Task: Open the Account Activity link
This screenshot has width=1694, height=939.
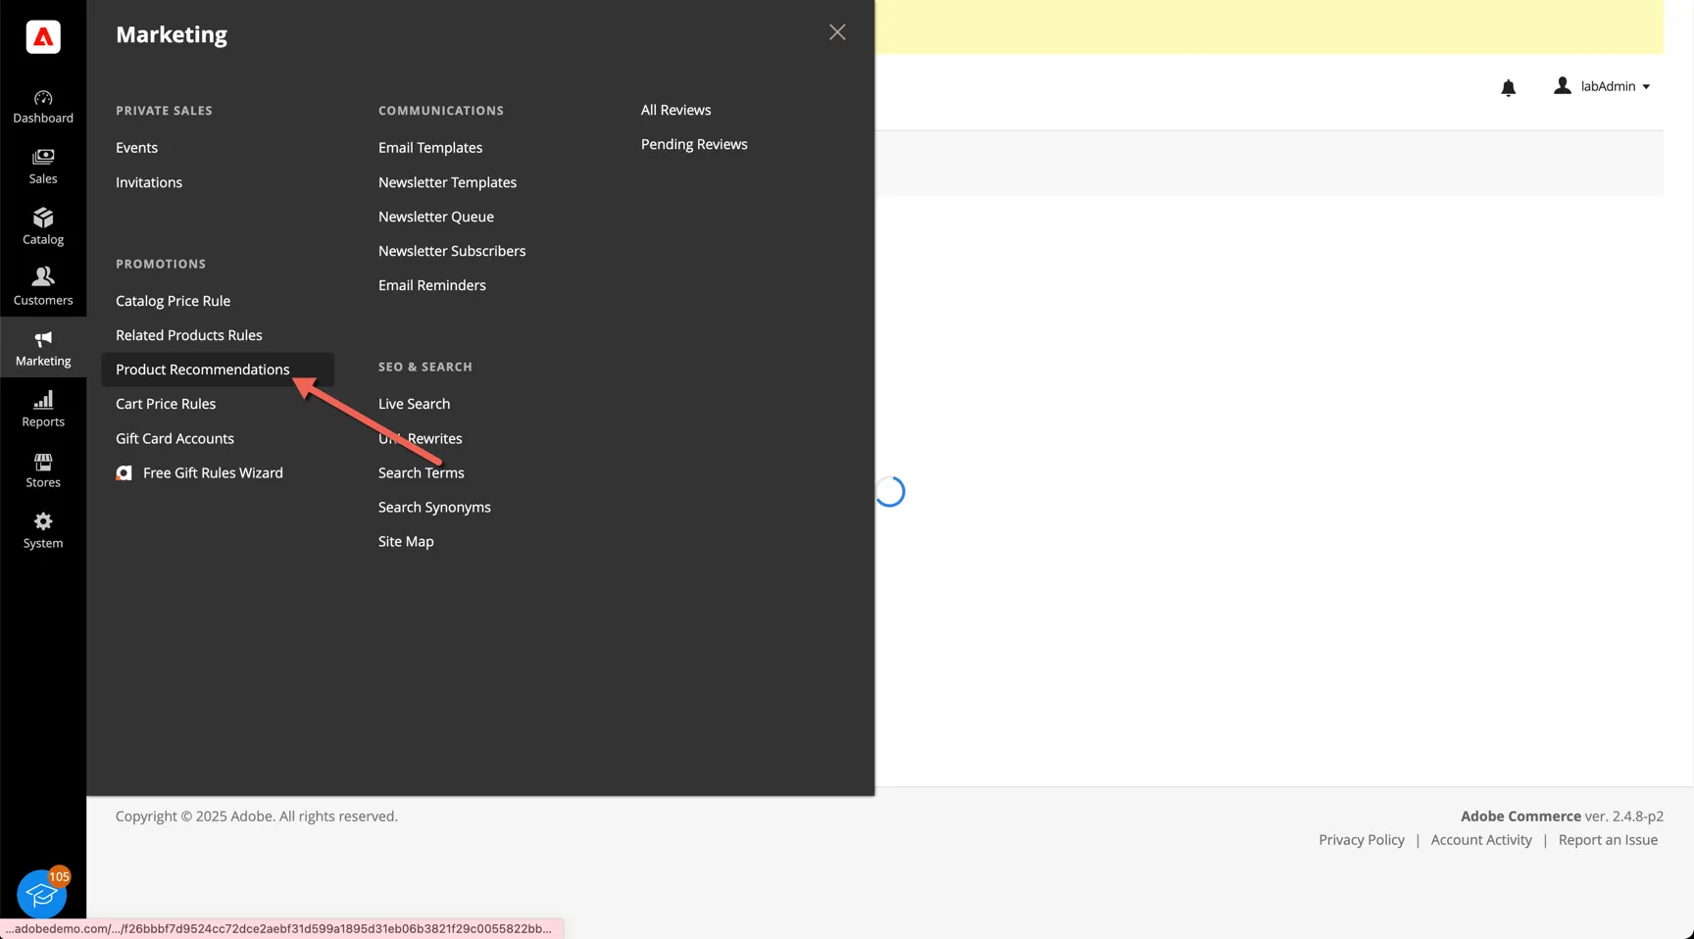Action: [x=1481, y=840]
